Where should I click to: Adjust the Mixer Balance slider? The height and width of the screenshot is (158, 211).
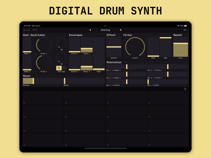pyautogui.click(x=43, y=81)
